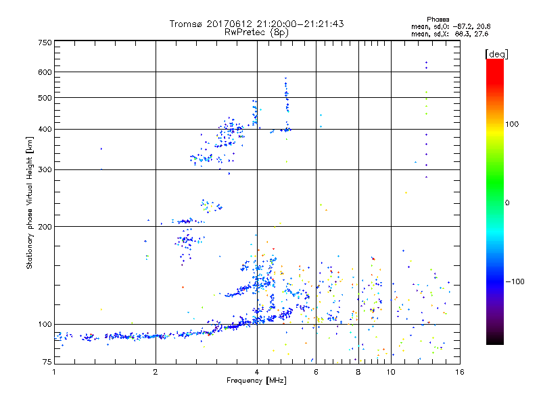Click the y-axis '400' tick label
Screen dimensions: 541x405
coord(45,129)
